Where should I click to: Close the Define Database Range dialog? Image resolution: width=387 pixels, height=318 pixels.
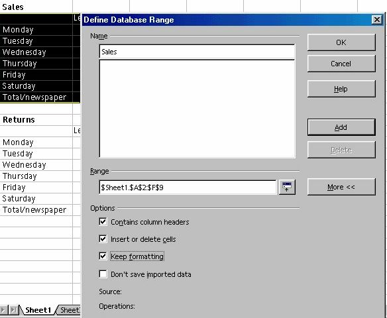[x=376, y=20]
